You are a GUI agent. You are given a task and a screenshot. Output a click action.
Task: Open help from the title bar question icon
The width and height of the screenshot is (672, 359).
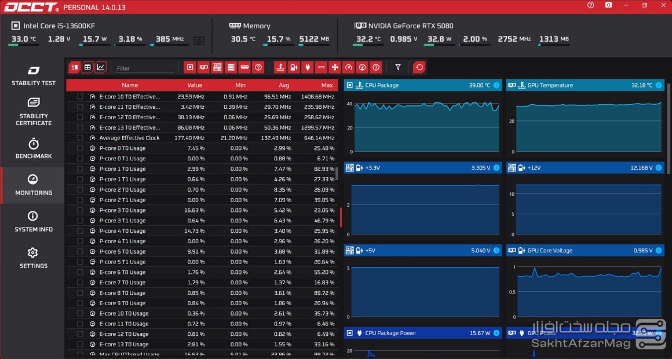(x=590, y=5)
